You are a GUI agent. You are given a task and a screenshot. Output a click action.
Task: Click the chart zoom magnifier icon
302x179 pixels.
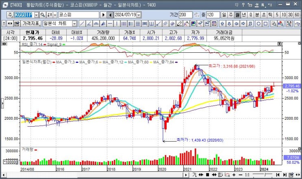[x=274, y=24]
